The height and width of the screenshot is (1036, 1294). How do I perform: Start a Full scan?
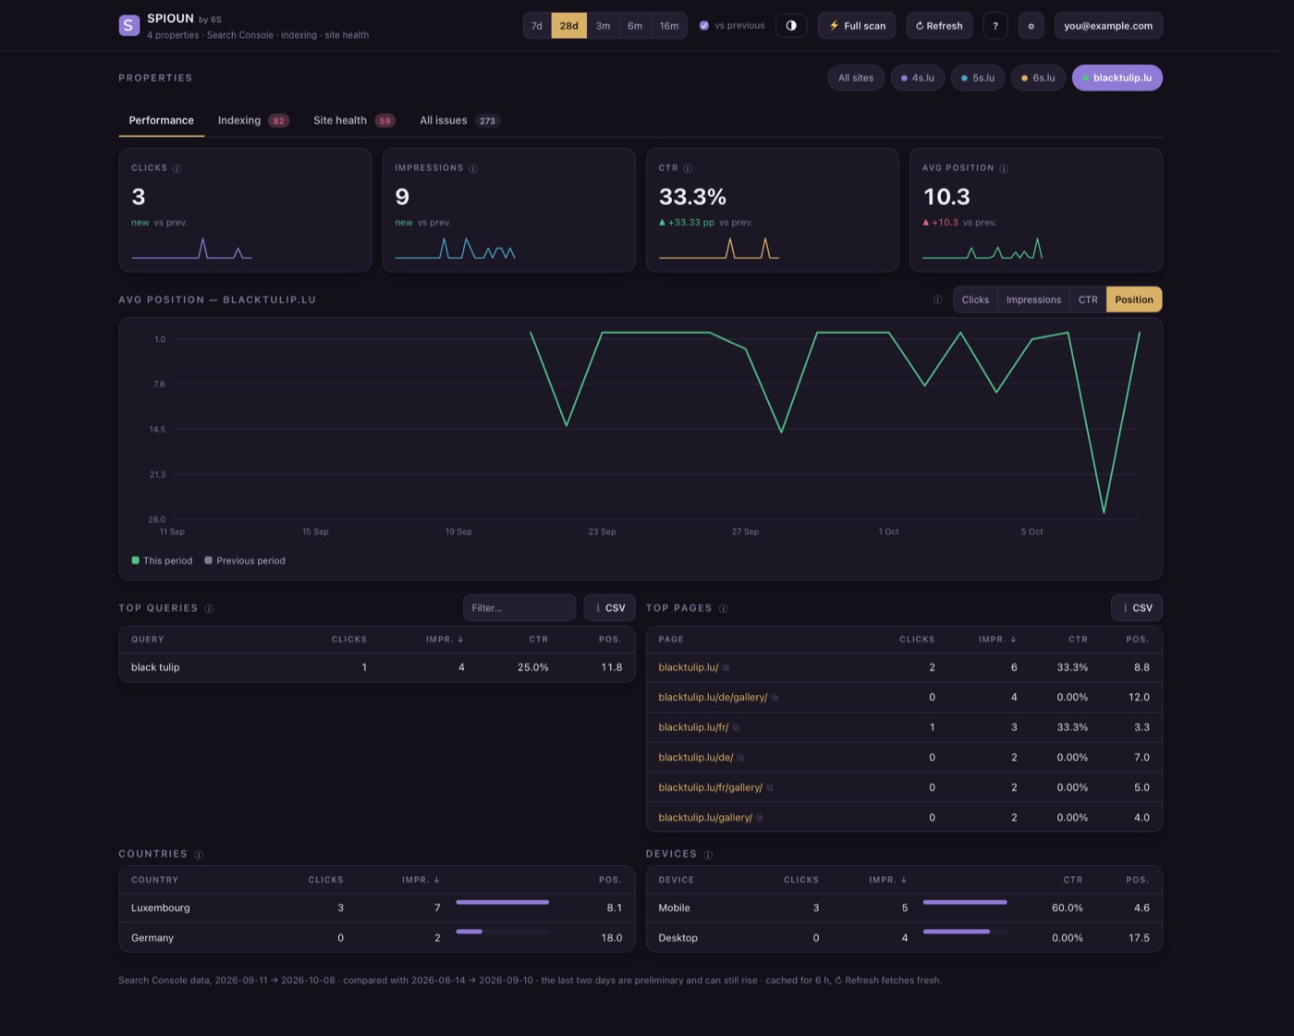tap(857, 26)
